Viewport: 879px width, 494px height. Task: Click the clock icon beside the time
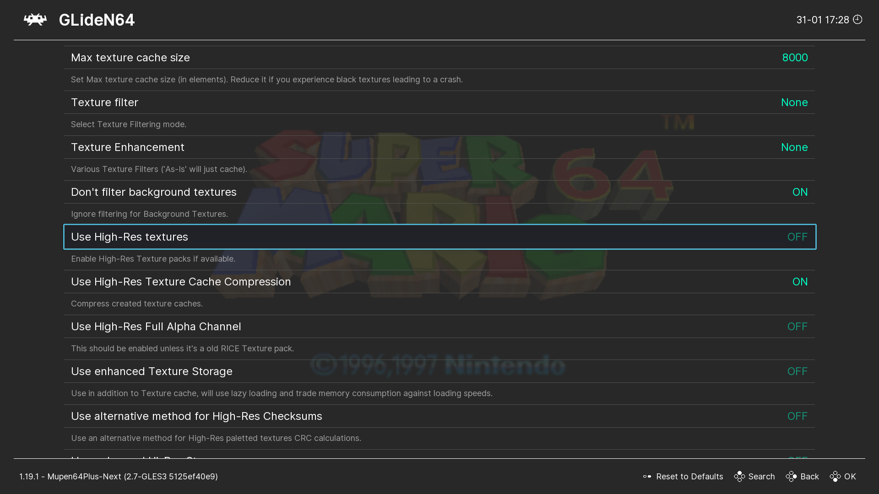857,20
